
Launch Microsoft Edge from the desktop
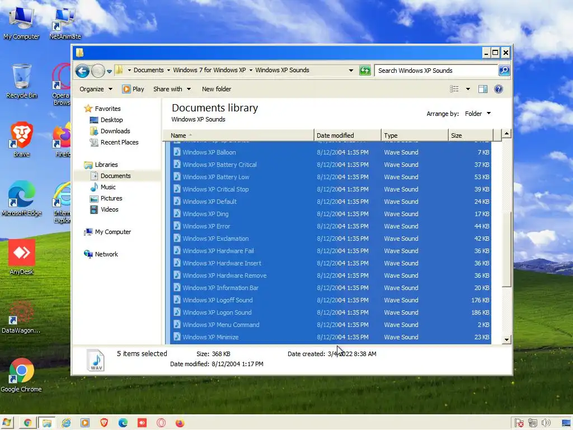tap(22, 198)
